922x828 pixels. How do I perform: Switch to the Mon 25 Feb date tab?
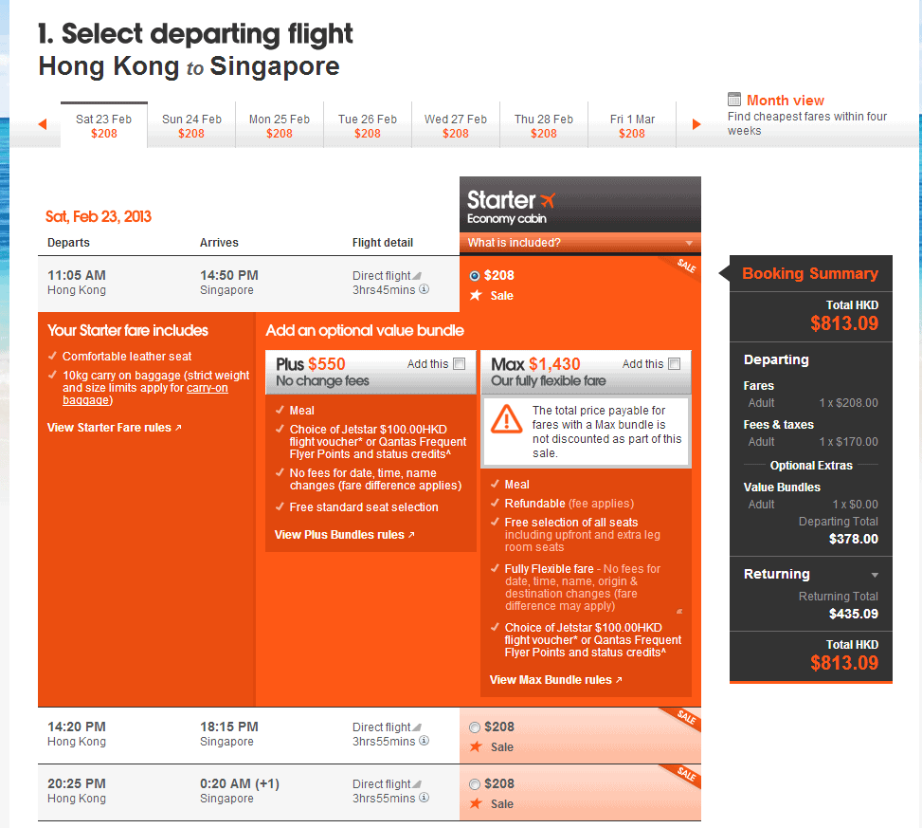280,126
